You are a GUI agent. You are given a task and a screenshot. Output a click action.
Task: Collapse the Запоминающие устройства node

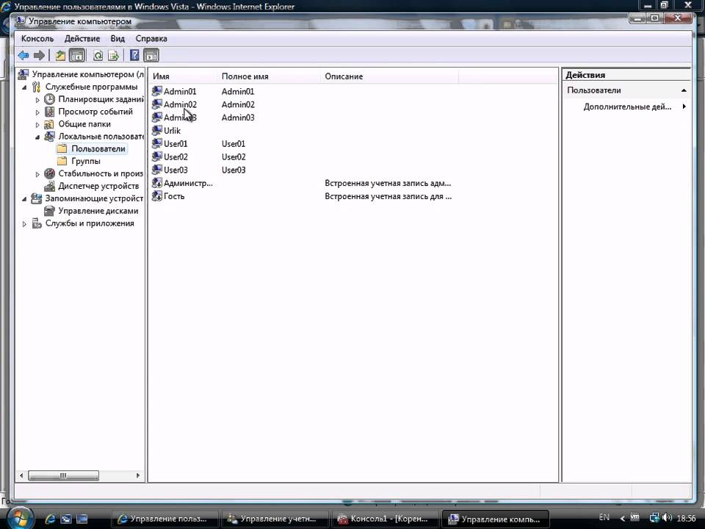[25, 199]
